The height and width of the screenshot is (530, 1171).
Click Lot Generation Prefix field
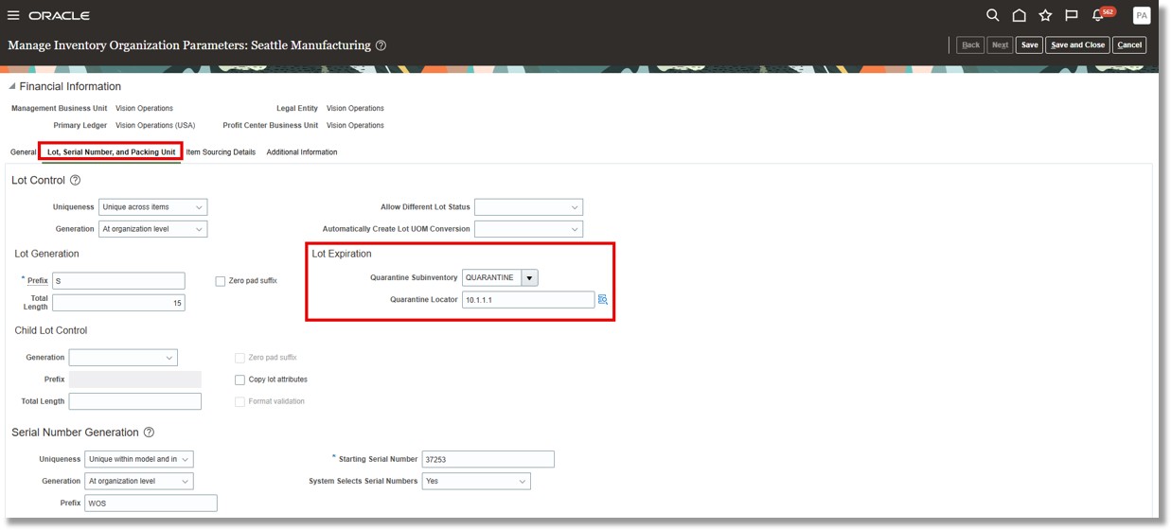(x=118, y=281)
